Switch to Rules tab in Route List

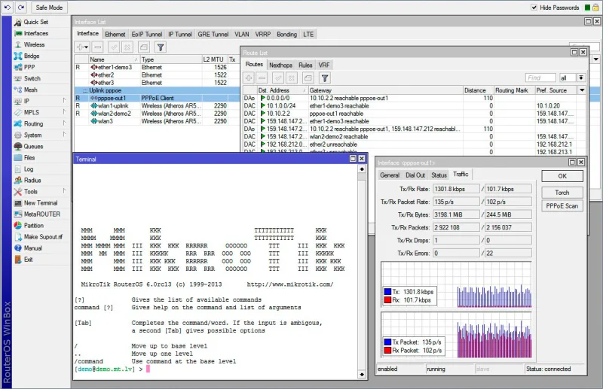[x=305, y=65]
